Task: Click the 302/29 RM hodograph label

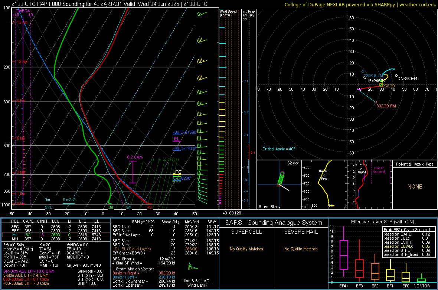Action: point(386,106)
